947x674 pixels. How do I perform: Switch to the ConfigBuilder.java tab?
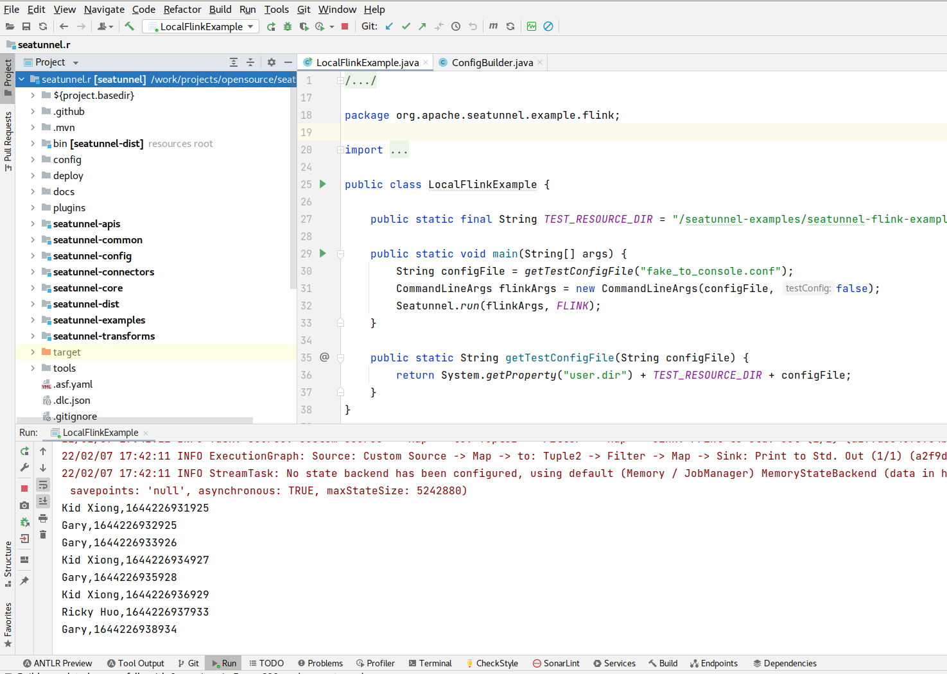click(x=492, y=62)
